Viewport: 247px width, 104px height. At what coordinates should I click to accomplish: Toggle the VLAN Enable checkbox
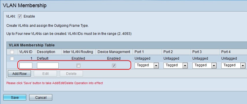tap(20, 16)
